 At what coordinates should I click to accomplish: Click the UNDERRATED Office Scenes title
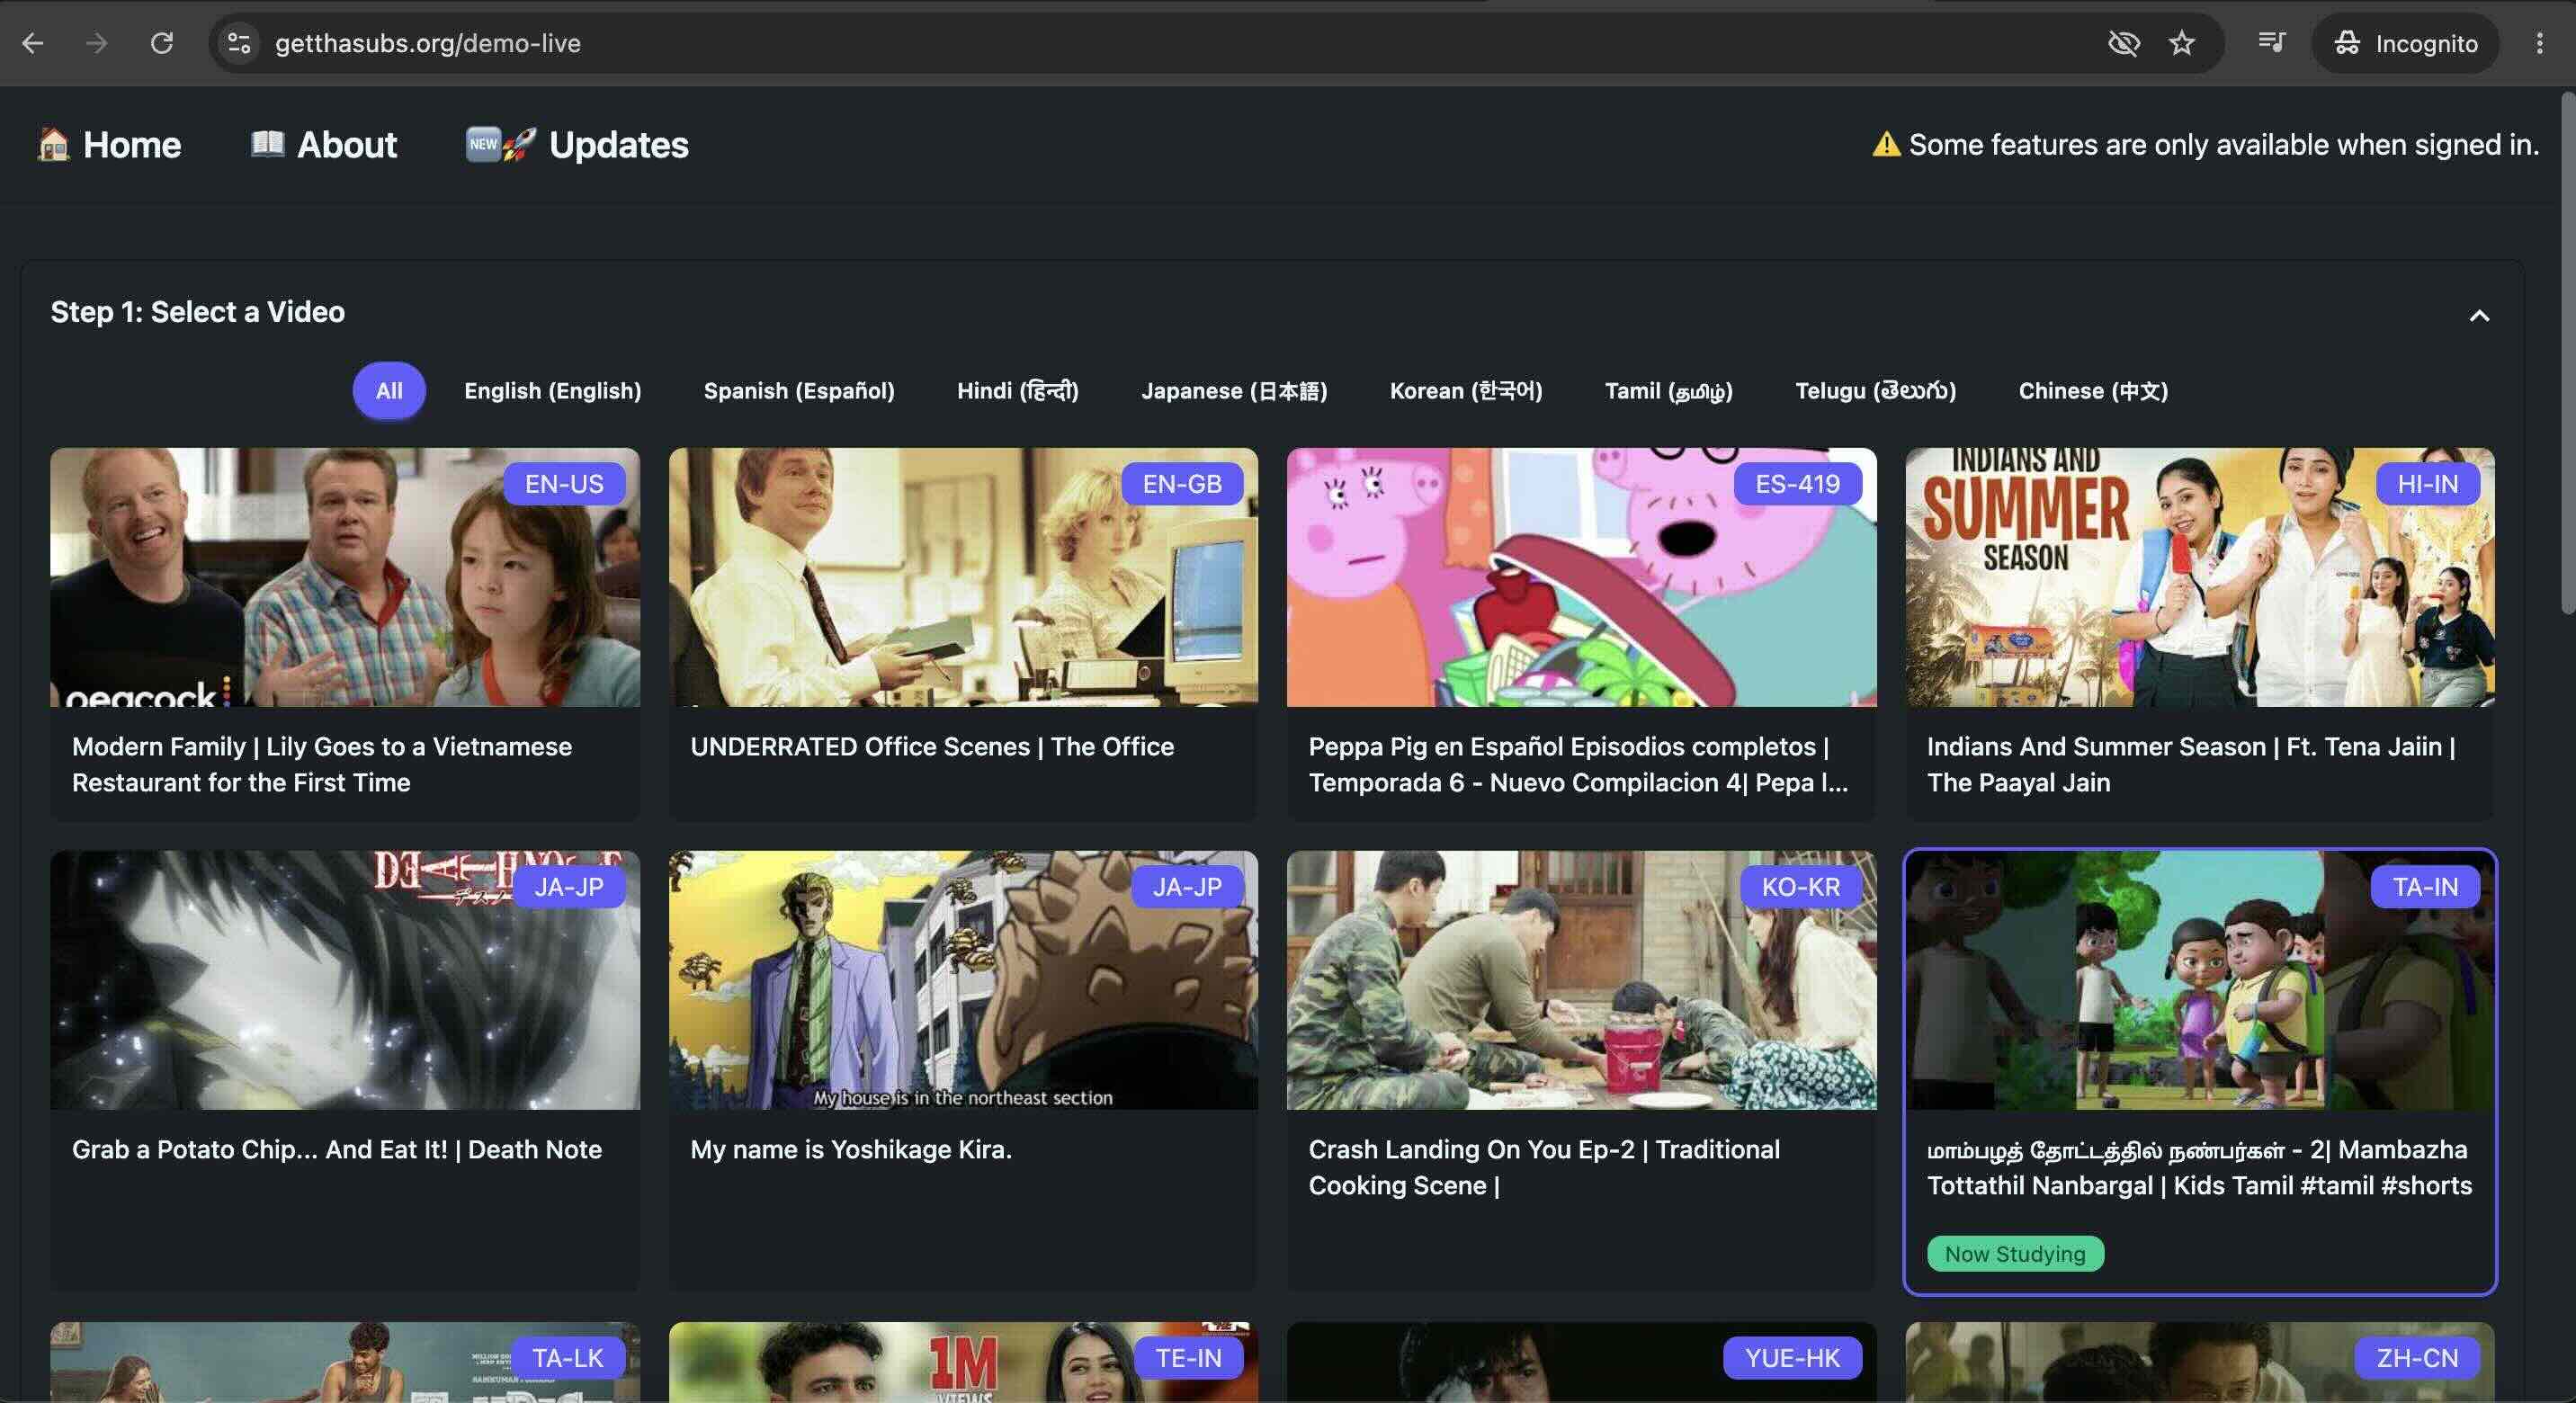click(x=932, y=747)
